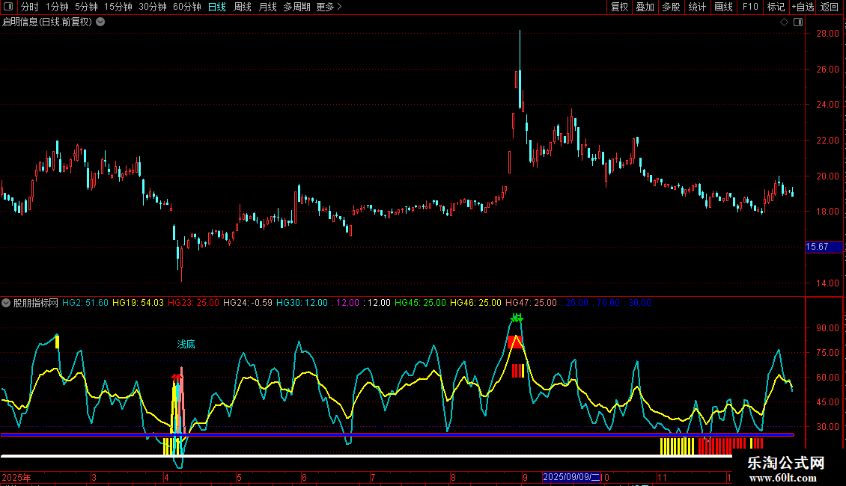Click the red arrow signal near April low
Screen dimensions: 846x486
coord(176,377)
